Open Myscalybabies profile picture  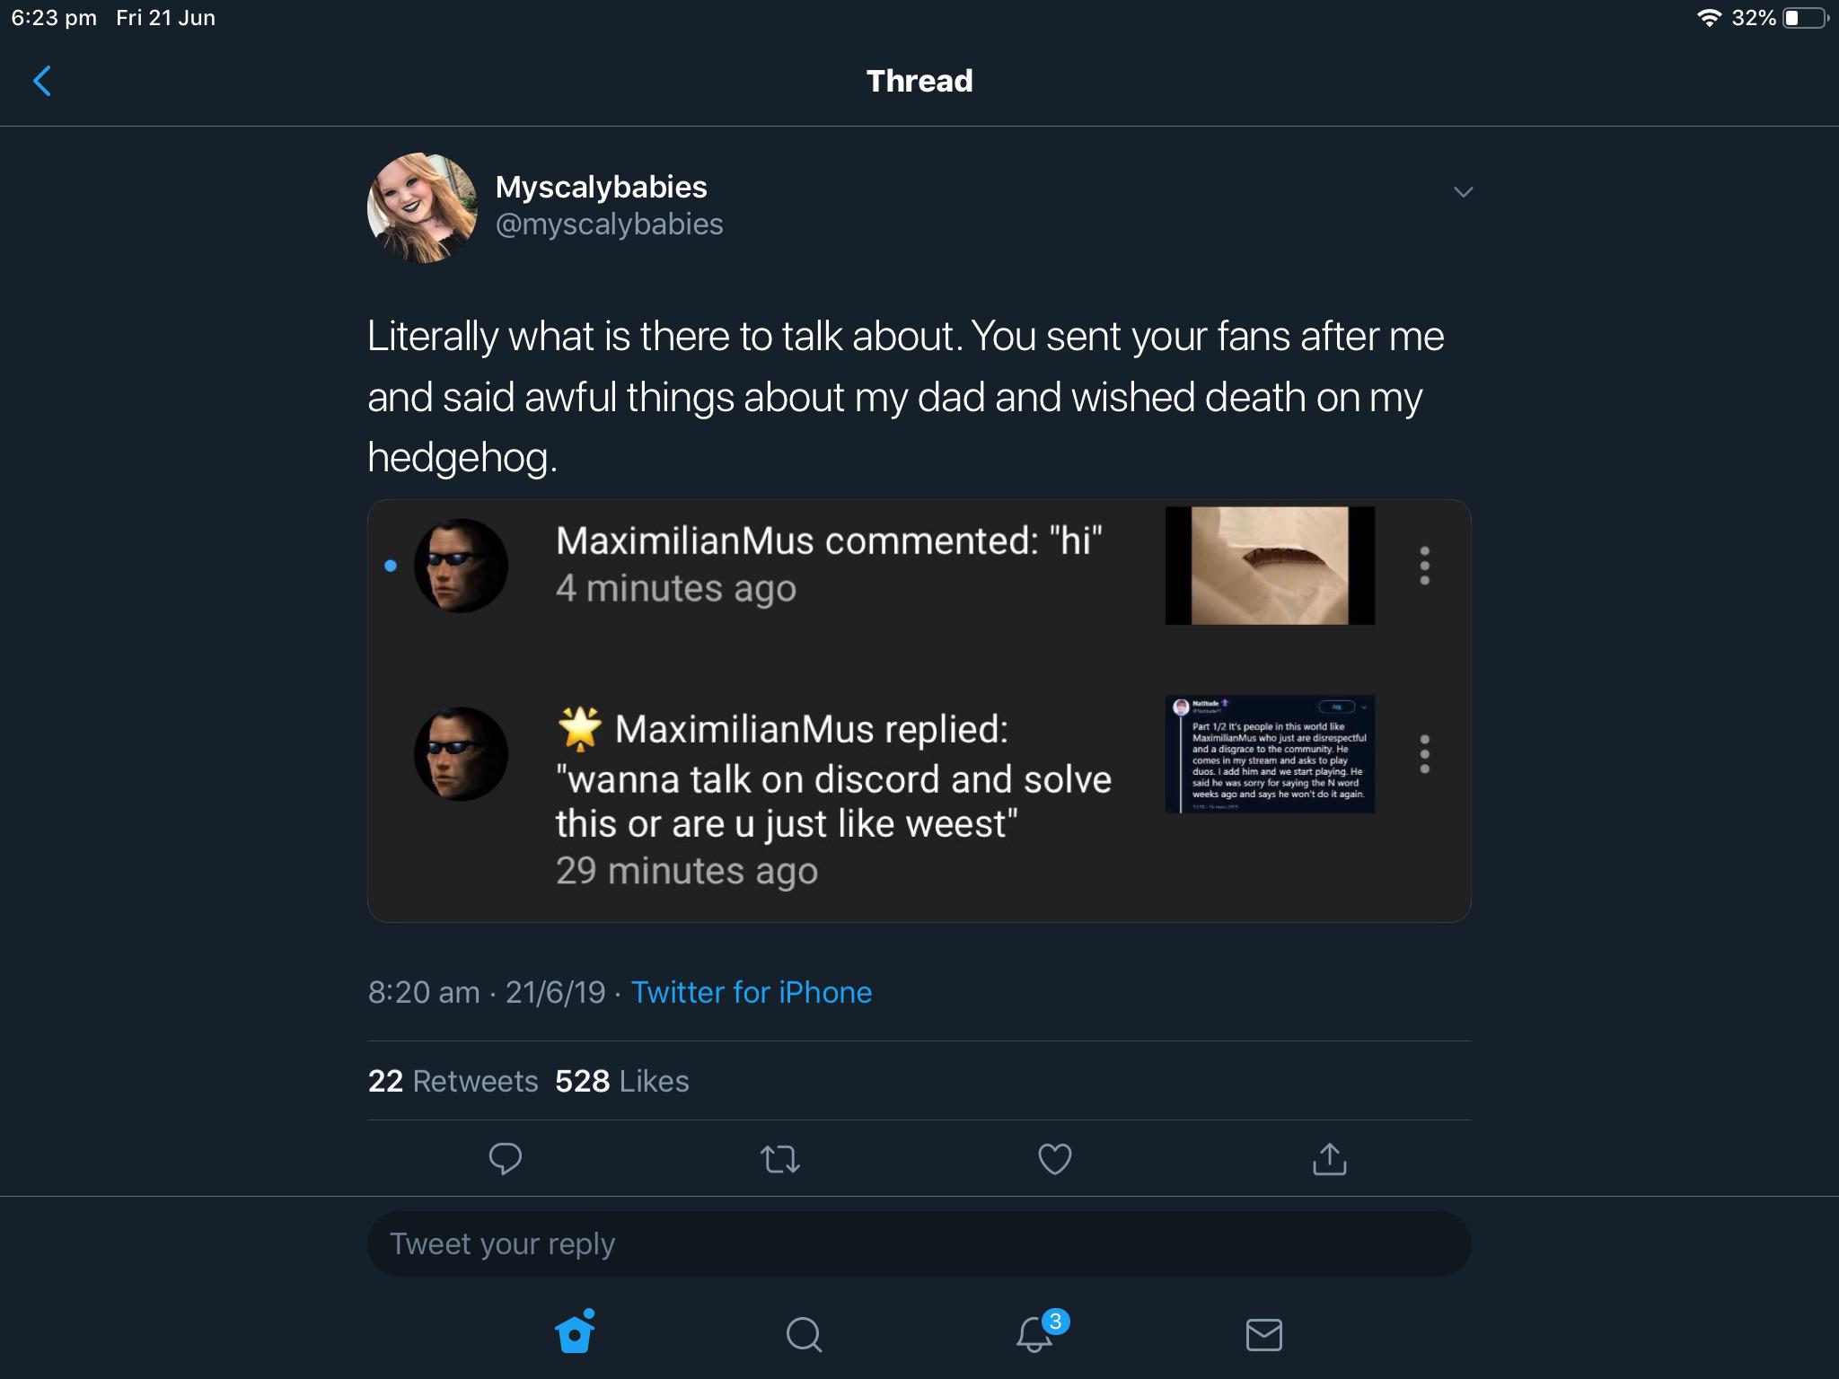422,207
